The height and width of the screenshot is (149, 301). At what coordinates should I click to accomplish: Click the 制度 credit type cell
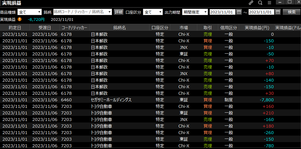click(229, 100)
